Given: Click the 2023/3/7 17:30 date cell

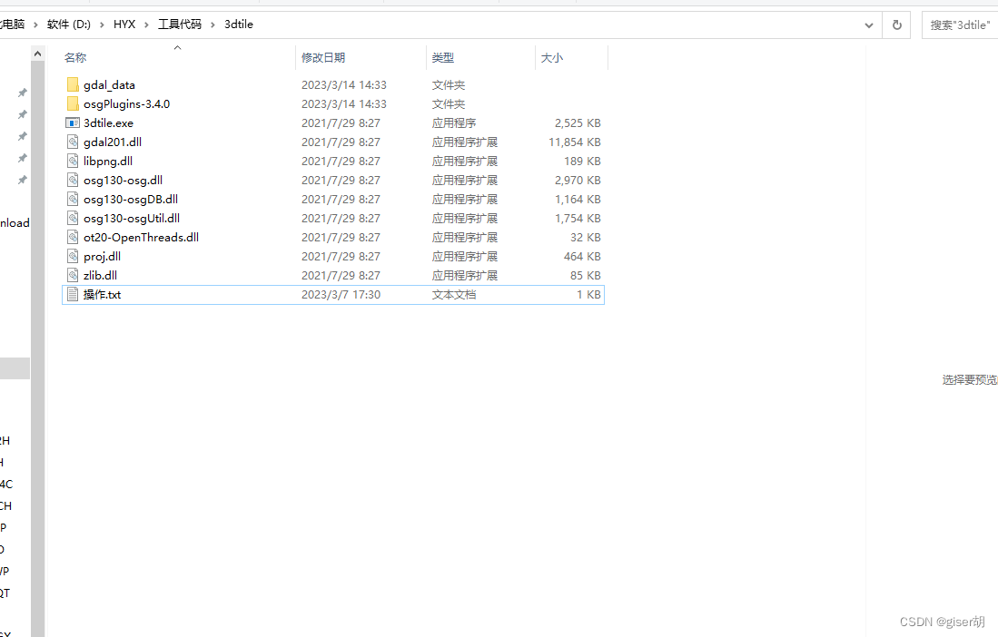Looking at the screenshot, I should coord(341,294).
